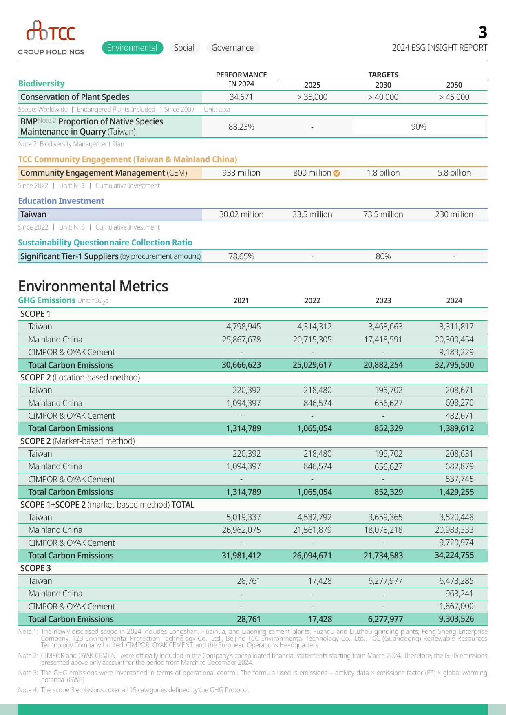Viewport: 506px width, 715px height.
Task: Select the Biodiversity section heading
Action: (x=41, y=84)
